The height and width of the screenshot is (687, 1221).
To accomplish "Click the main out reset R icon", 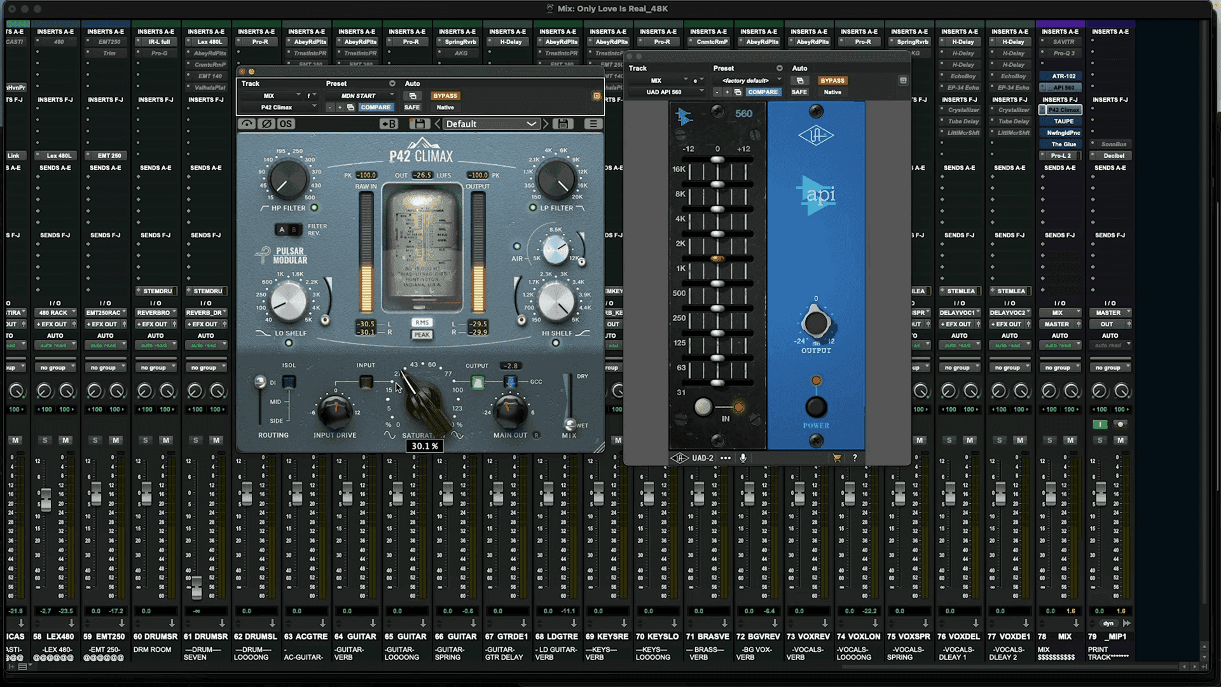I will [536, 435].
